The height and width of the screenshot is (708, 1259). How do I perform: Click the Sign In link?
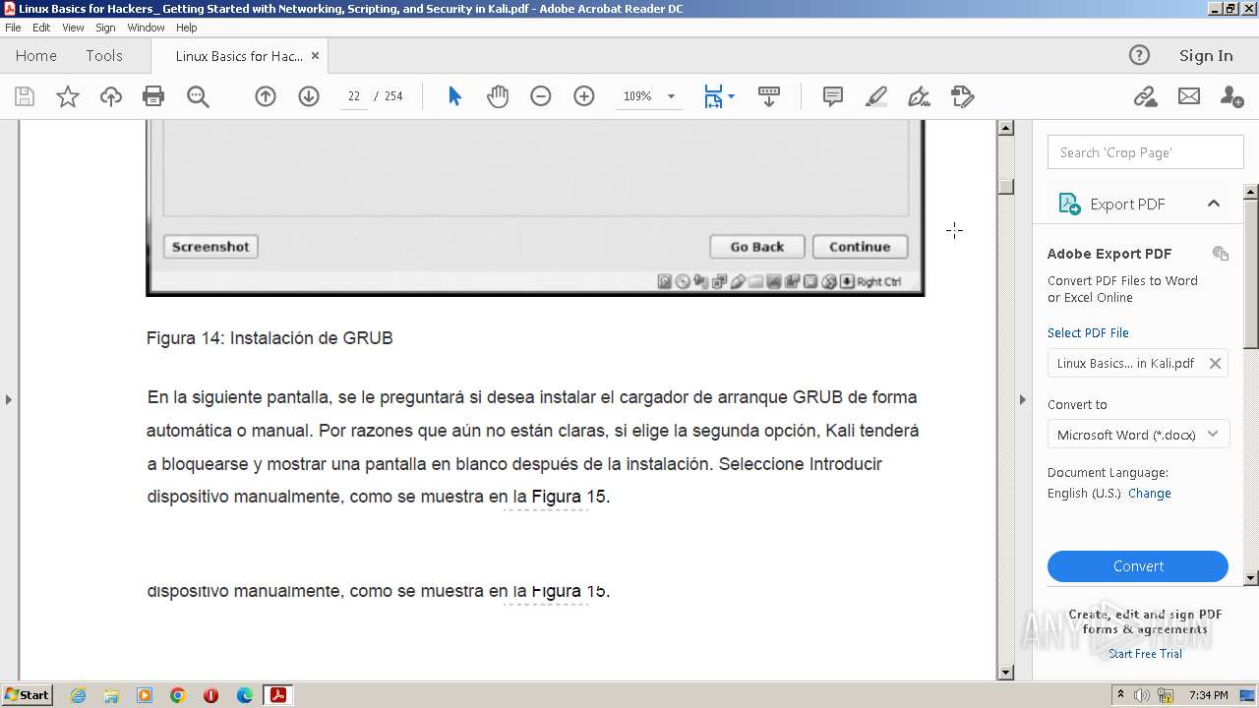pyautogui.click(x=1206, y=56)
